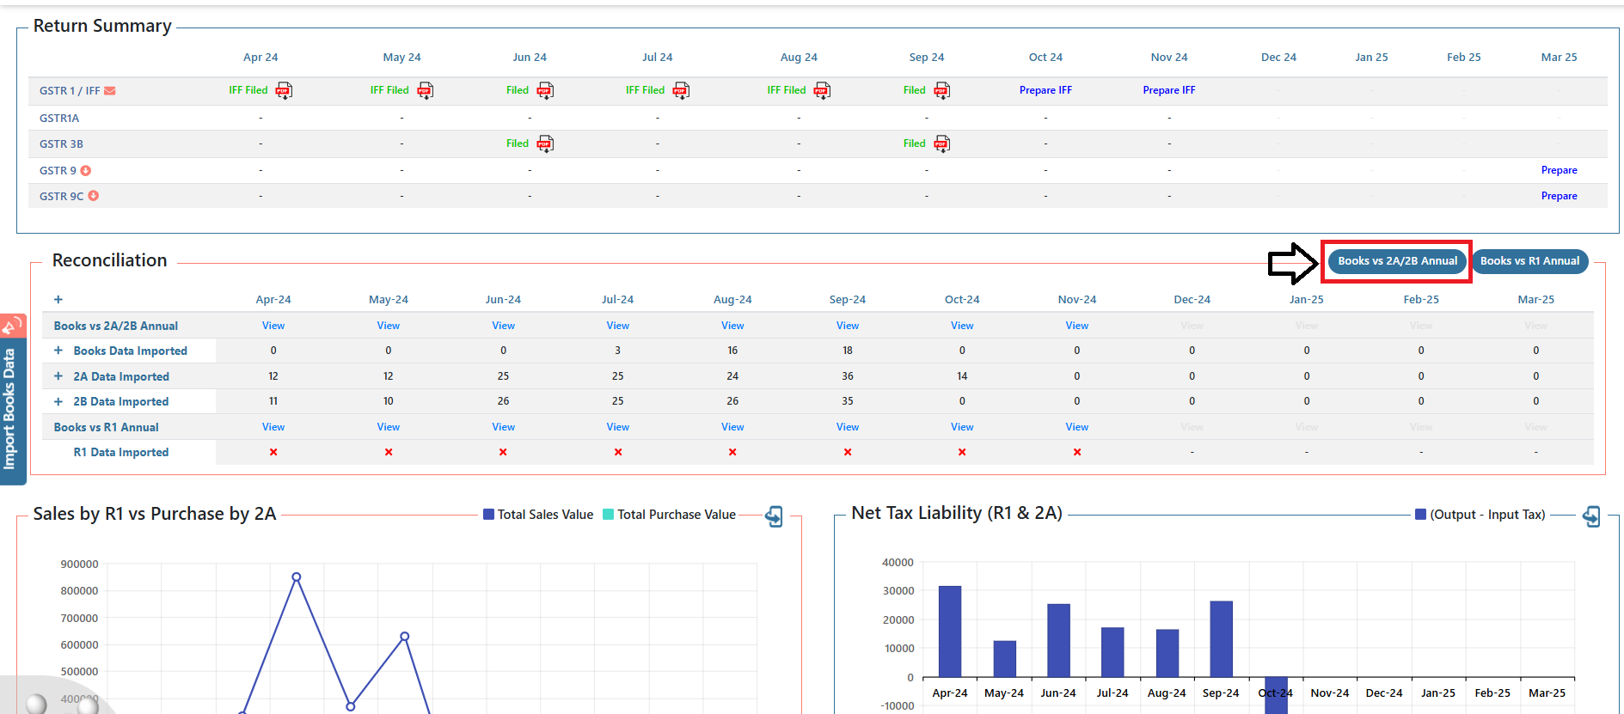Screen dimensions: 1624x714
Task: Open the Import Books Data side panel
Action: [x=11, y=400]
